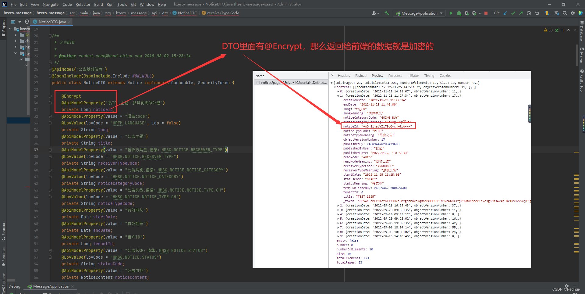
Task: Open the Refactor menu
Action: point(83,4)
